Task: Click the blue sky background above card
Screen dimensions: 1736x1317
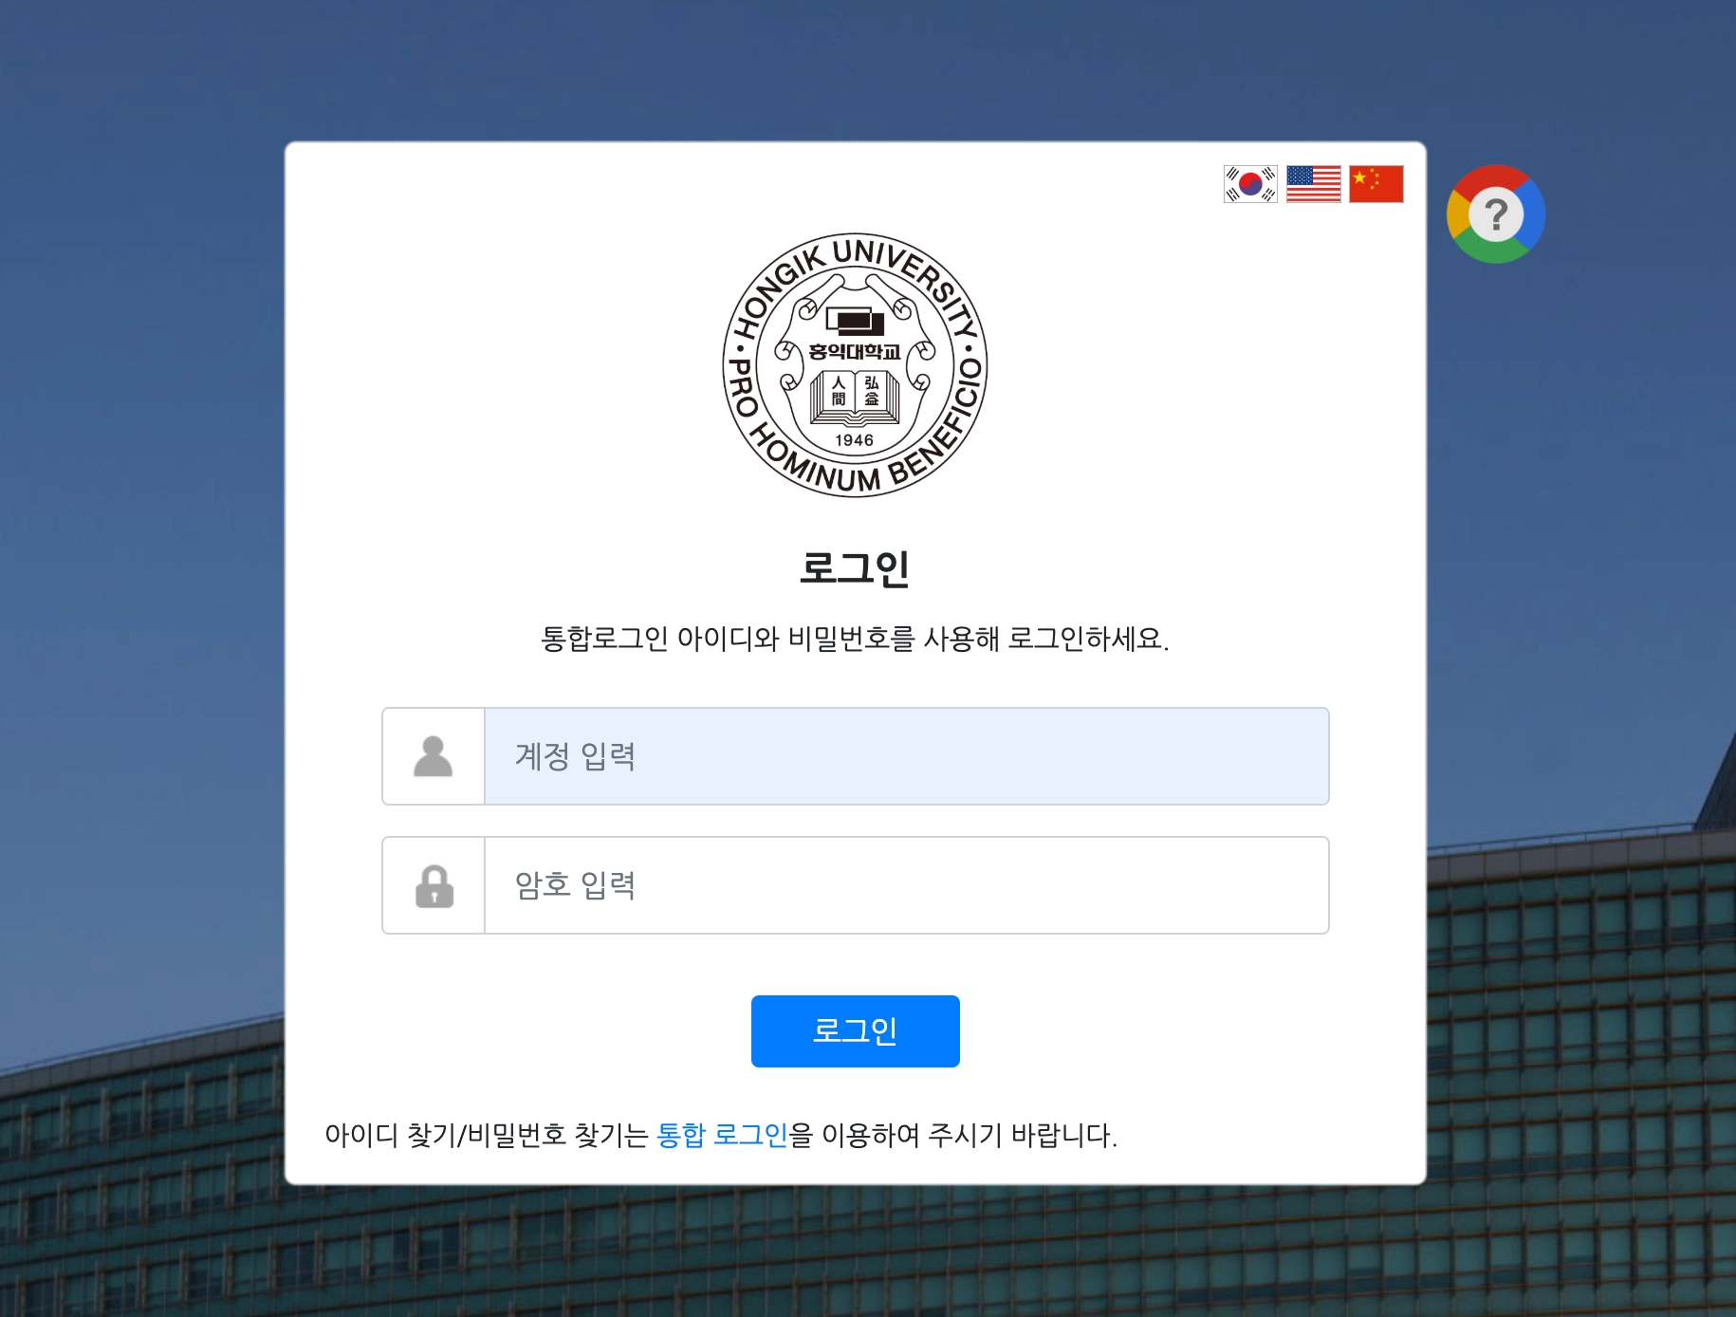Action: [854, 68]
